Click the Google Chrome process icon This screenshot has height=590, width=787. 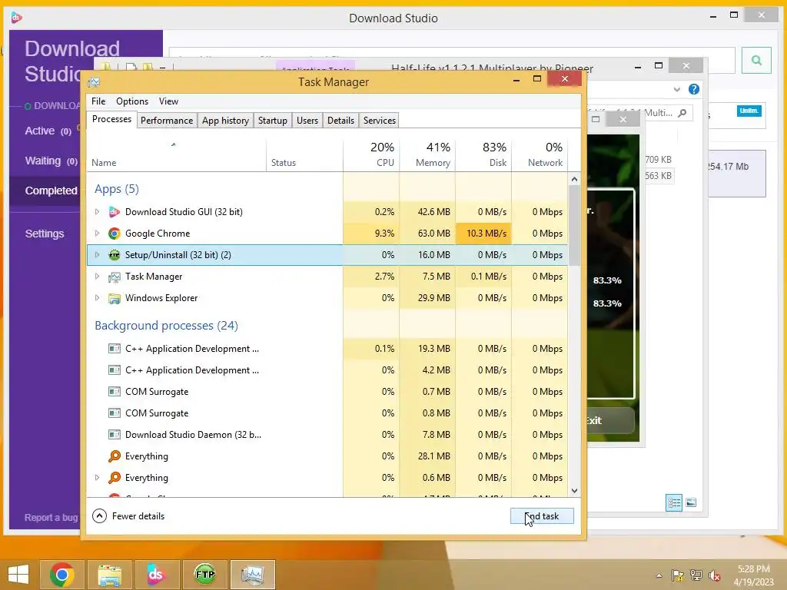click(115, 234)
